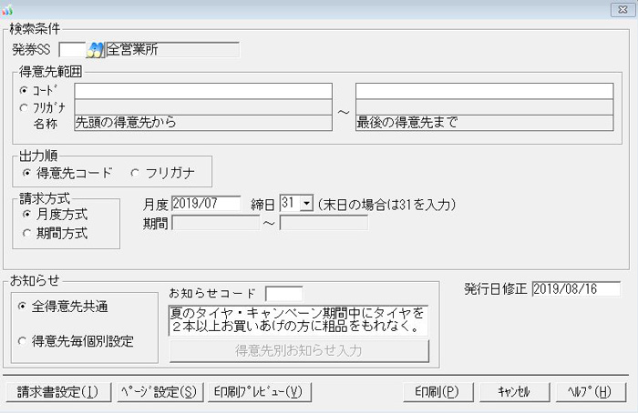
Task: Select the コード radio button
Action: point(25,91)
